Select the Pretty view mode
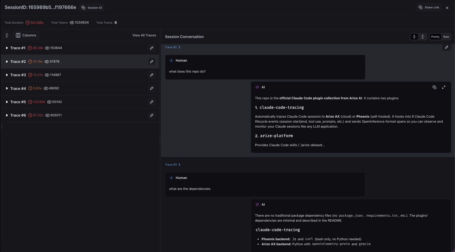 (x=435, y=37)
